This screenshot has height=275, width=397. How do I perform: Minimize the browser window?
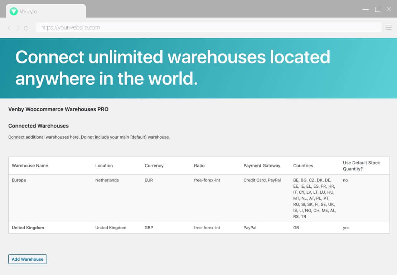[x=365, y=9]
